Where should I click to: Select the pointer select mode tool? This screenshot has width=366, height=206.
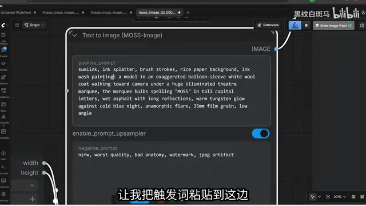[x=313, y=197]
